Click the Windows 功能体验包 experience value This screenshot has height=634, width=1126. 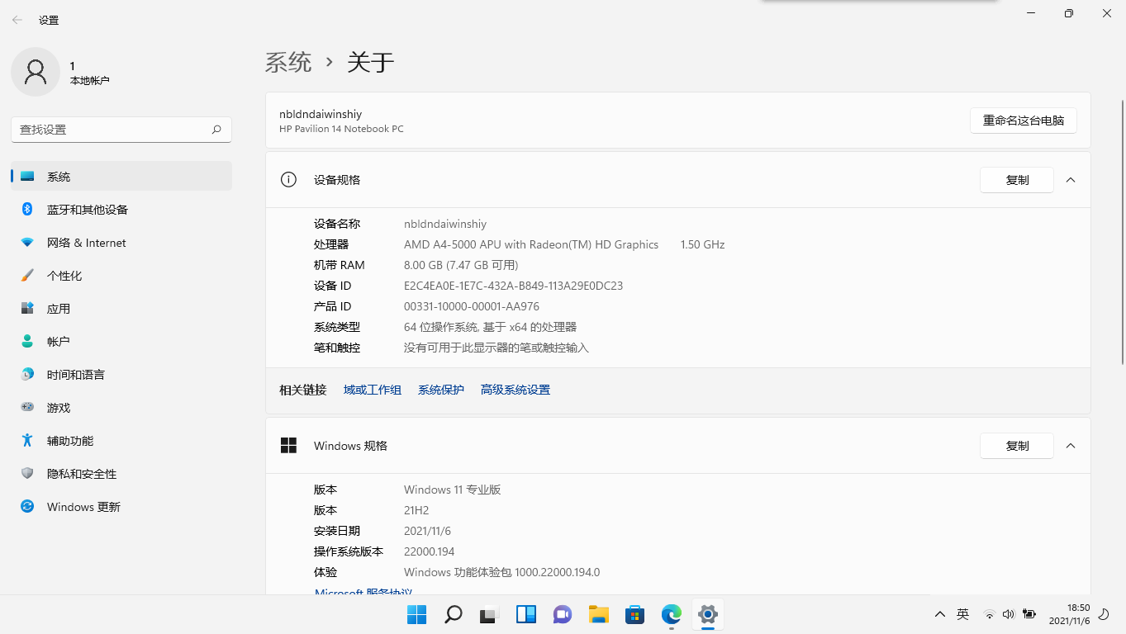[501, 572]
